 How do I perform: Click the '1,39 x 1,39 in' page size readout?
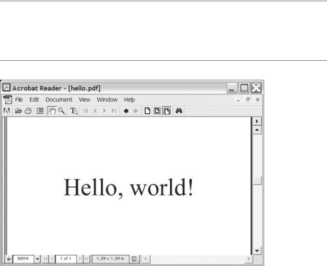[111, 258]
